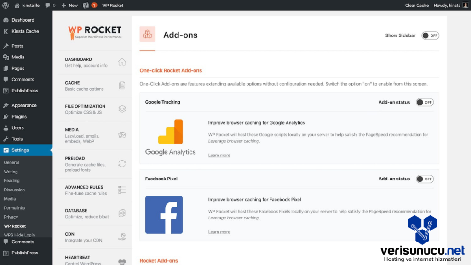The image size is (471, 265).
Task: Open the kinstalife site home link
Action: coord(27,5)
